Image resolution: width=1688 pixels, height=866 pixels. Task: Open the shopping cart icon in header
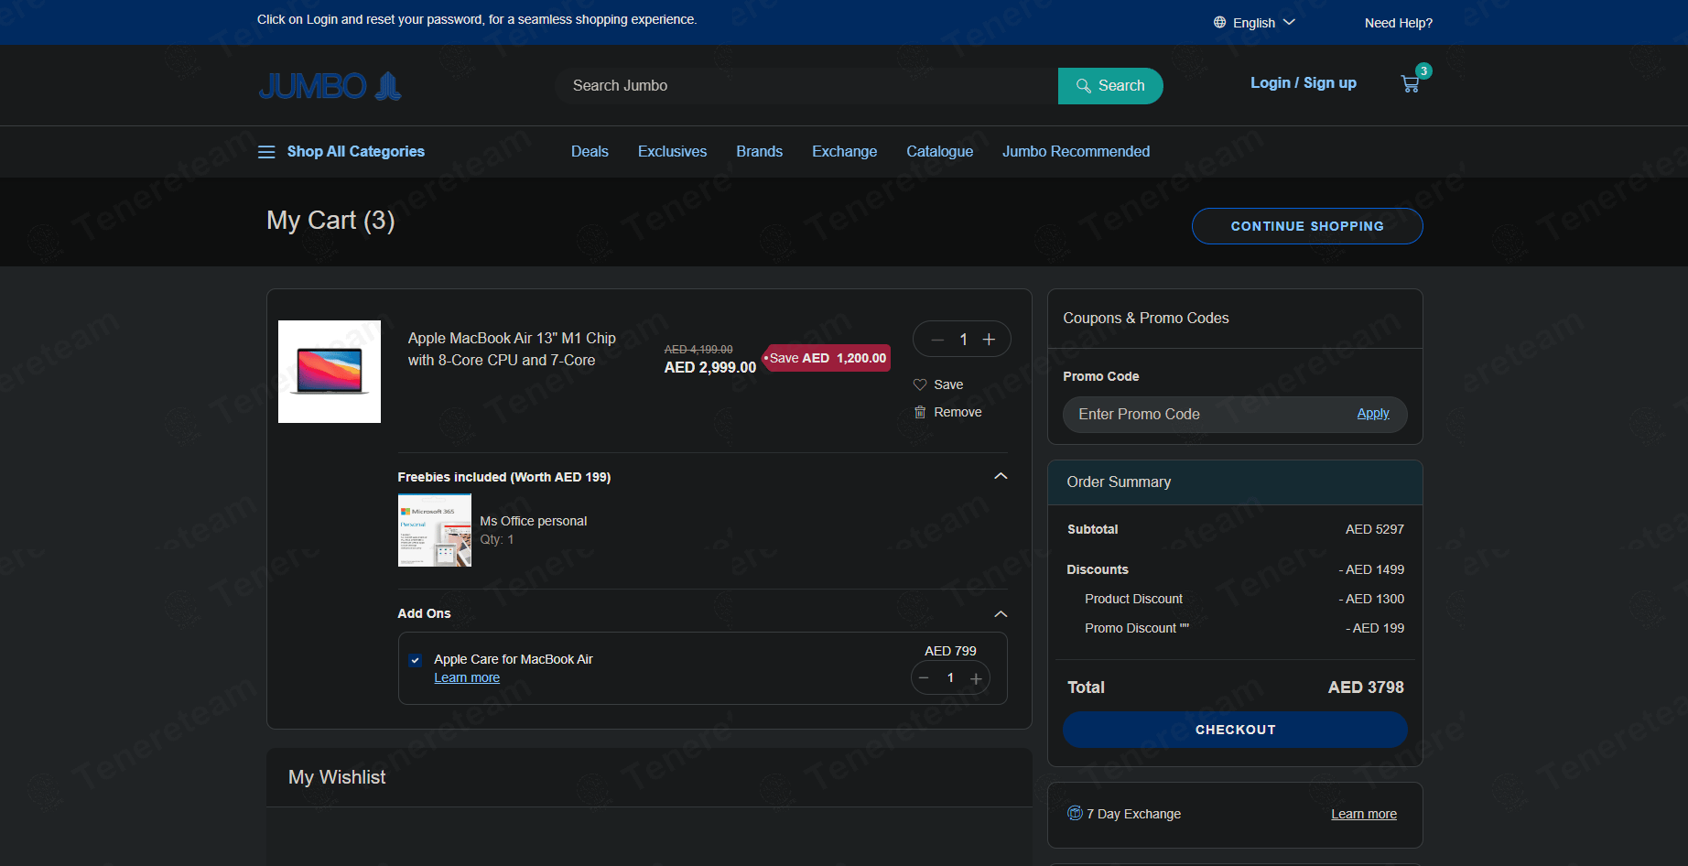click(1410, 84)
